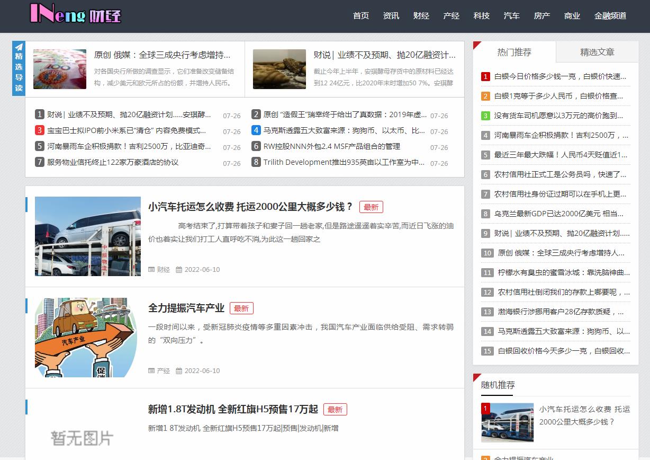The width and height of the screenshot is (650, 460).
Task: Open 随机推荐 link 小汽车托运怎么收费
Action: point(585,415)
